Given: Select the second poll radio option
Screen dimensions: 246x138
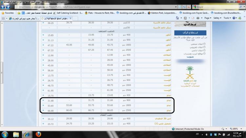Looking at the screenshot, I should point(205,47).
